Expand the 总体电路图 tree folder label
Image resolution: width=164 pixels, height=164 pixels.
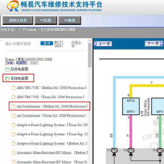pyautogui.click(x=20, y=69)
